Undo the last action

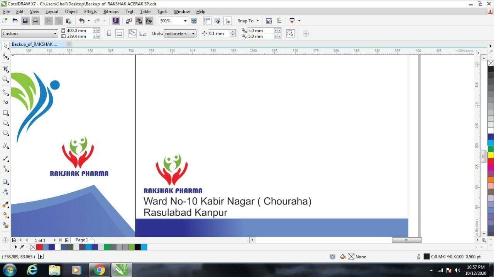(82, 21)
